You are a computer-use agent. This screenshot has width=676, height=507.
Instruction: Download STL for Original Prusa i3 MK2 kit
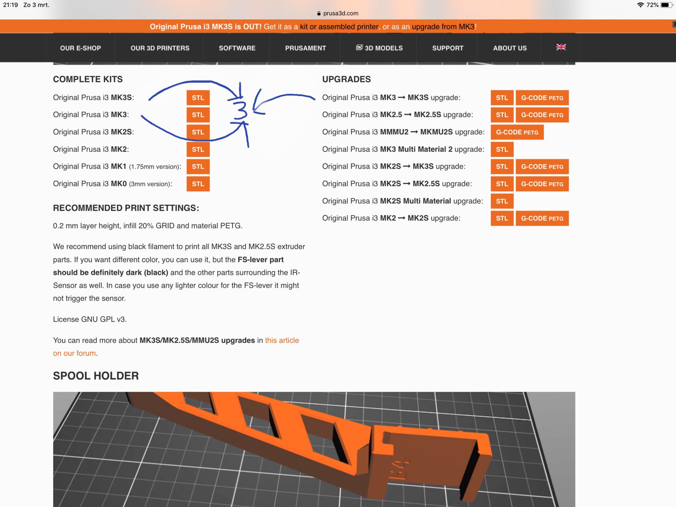198,150
